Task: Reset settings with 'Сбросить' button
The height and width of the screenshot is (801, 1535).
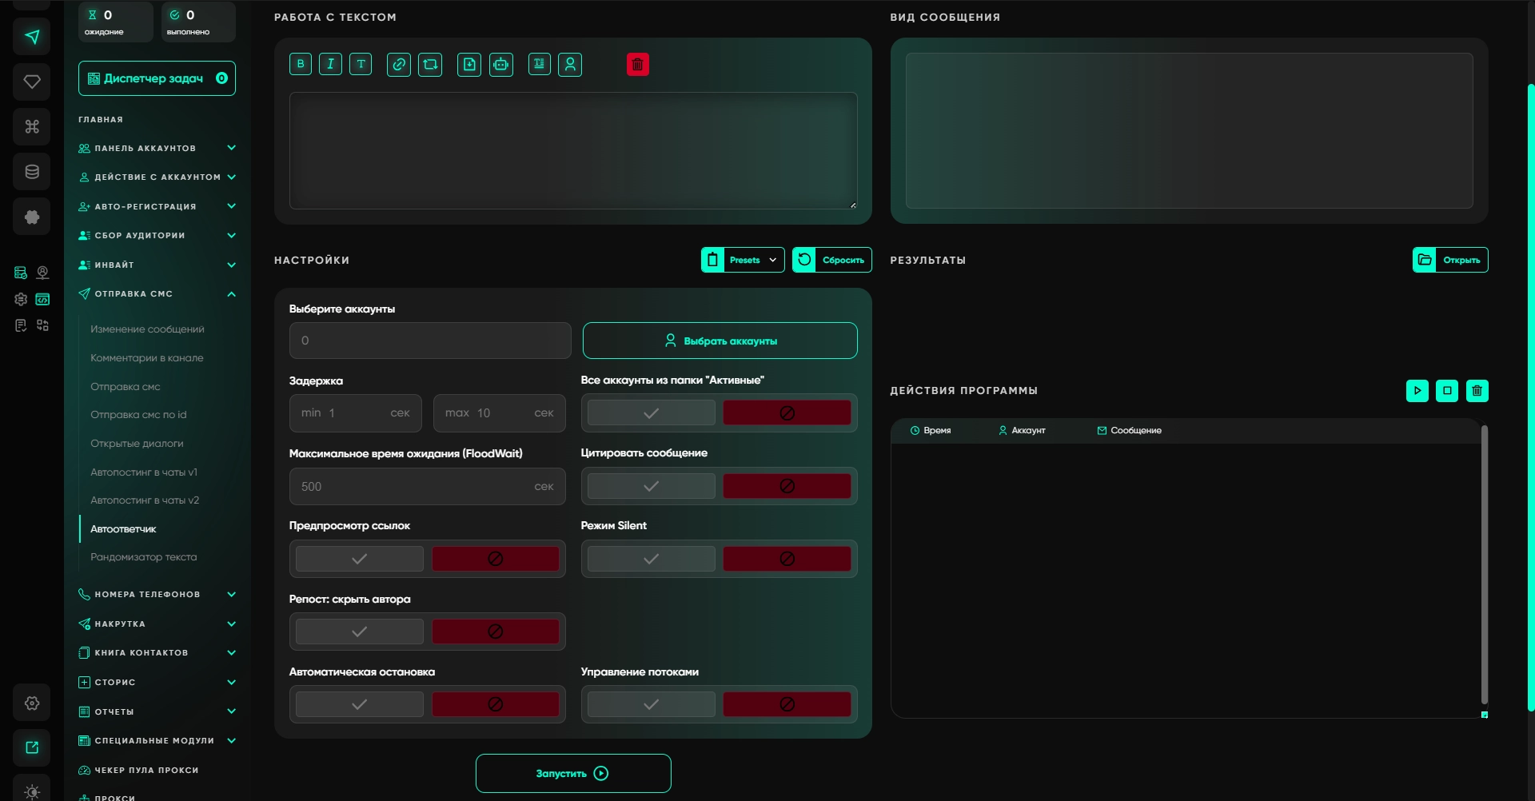Action: tap(832, 260)
